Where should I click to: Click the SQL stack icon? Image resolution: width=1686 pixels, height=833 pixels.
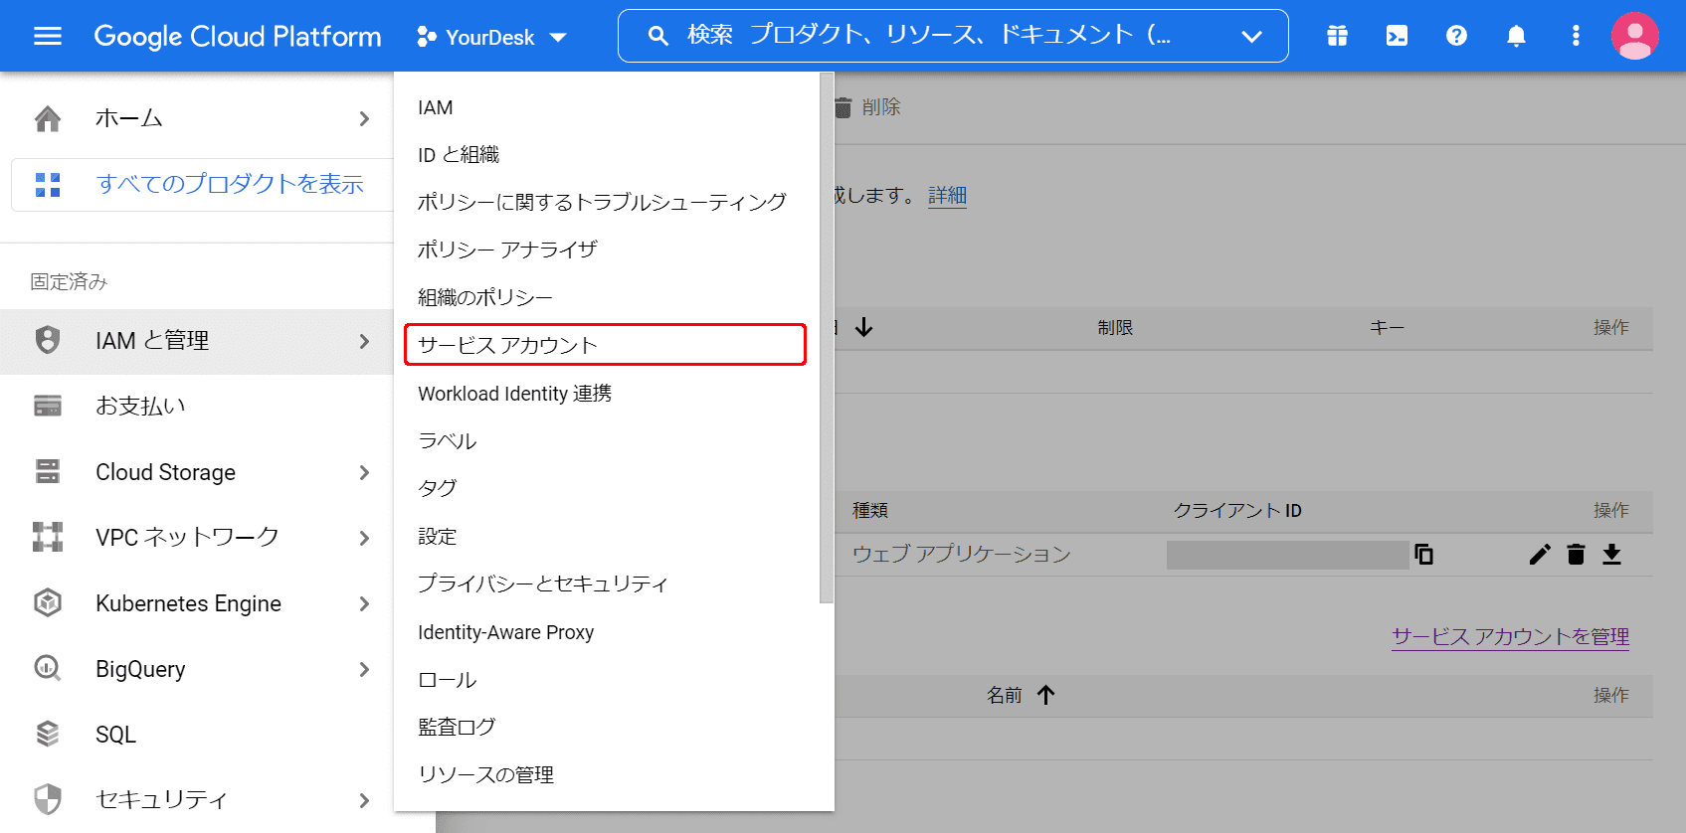(48, 734)
